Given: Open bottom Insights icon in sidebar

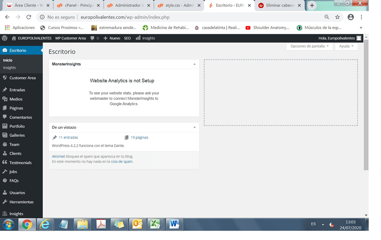Looking at the screenshot, I should 4,213.
